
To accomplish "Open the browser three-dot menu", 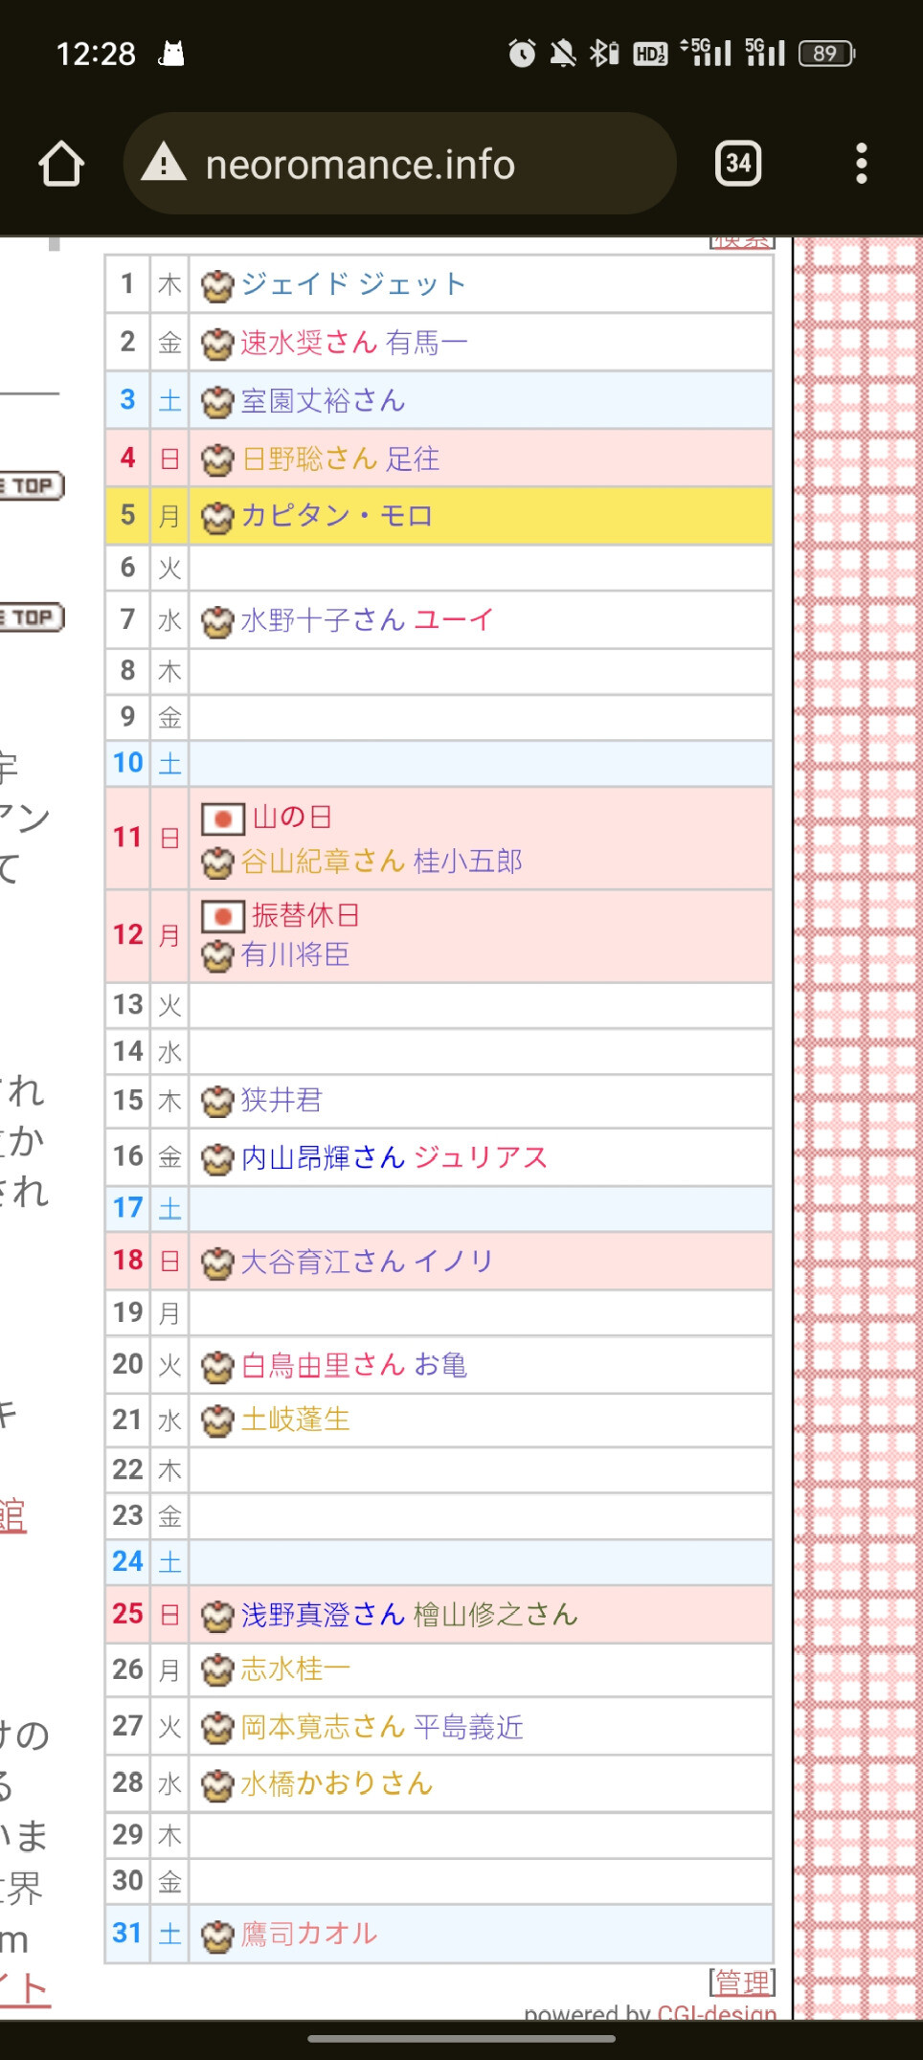I will click(862, 164).
